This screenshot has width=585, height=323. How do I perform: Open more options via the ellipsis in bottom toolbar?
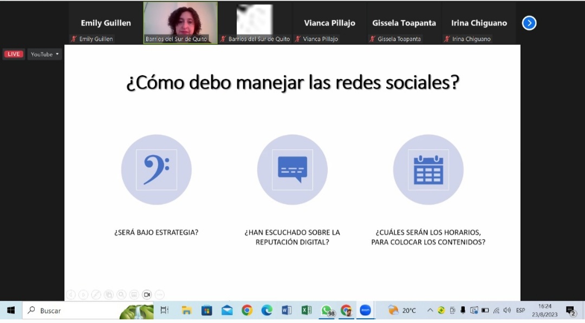point(159,294)
